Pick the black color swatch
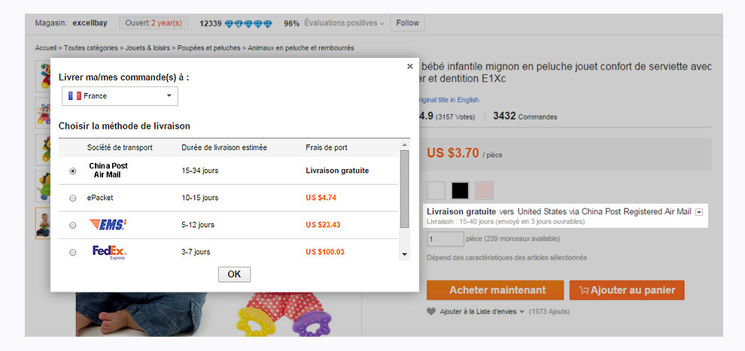Image resolution: width=745 pixels, height=351 pixels. [460, 190]
